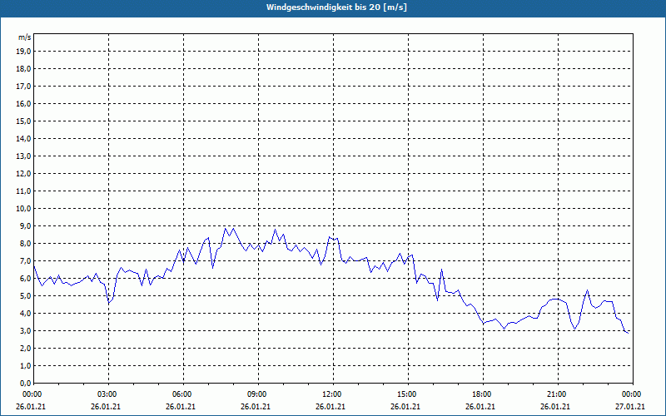
Task: Click the chart title 'Windgeschwindigkeit bis 20 [m/s]'
Action: coord(336,7)
